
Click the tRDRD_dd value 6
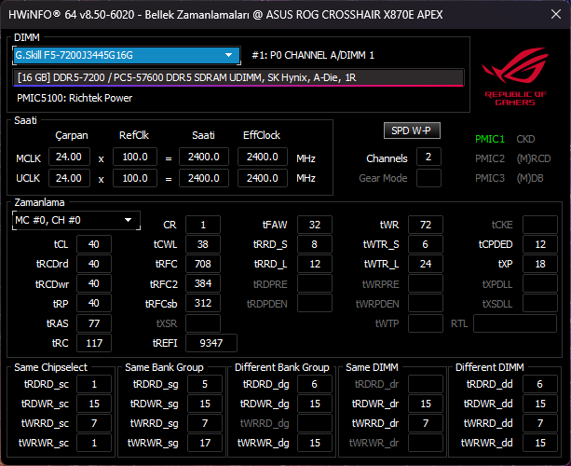point(540,384)
